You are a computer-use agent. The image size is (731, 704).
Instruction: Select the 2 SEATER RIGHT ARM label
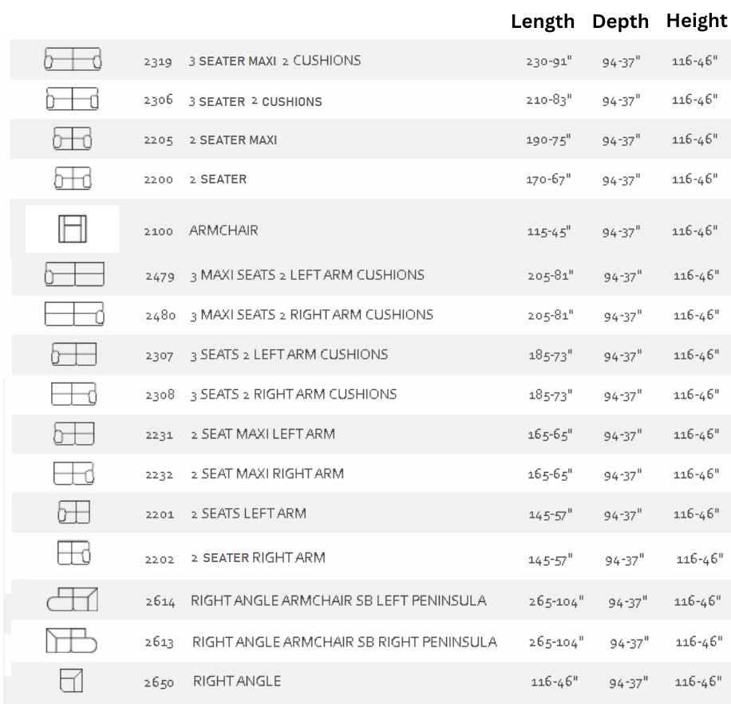(258, 558)
